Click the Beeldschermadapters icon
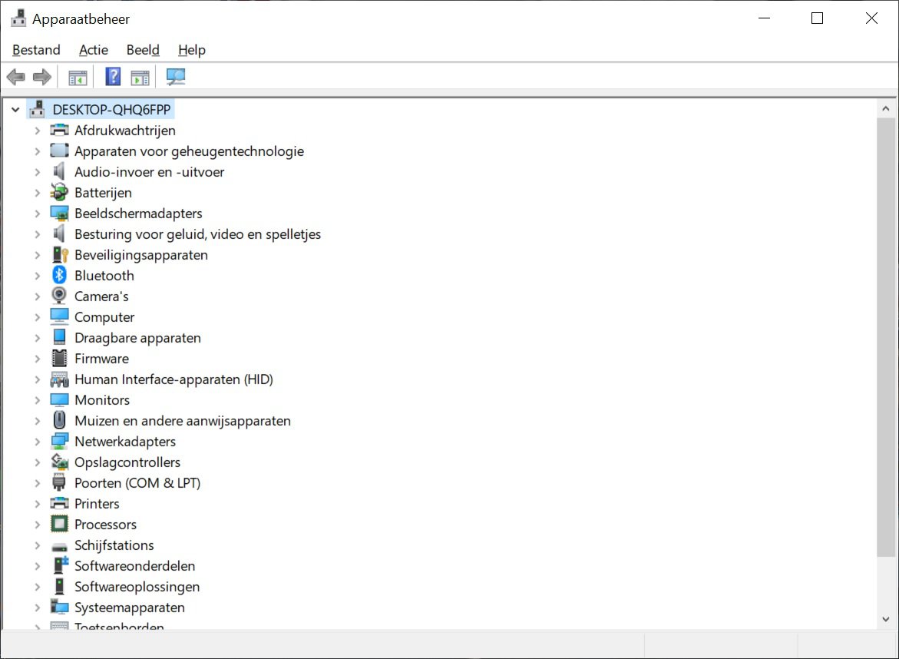The image size is (899, 659). click(x=59, y=214)
